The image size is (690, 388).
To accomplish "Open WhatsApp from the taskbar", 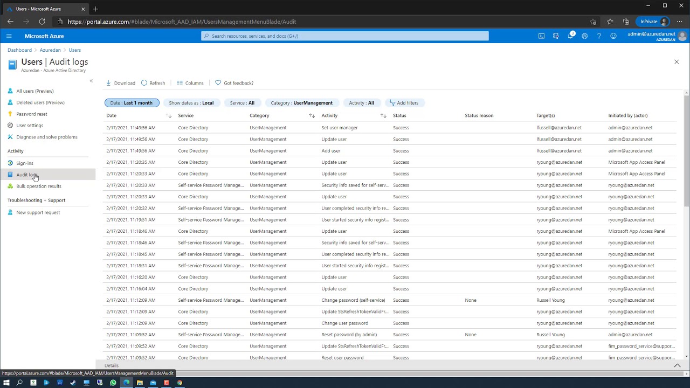I will point(113,383).
